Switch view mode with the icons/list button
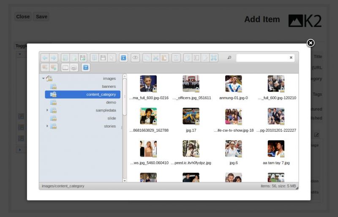This screenshot has height=217, width=338. [65, 68]
